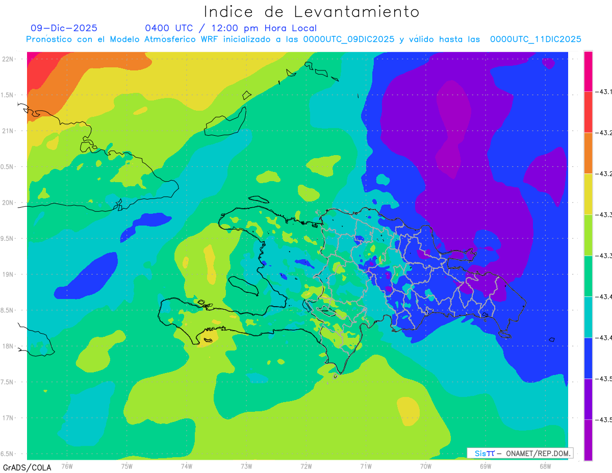Click the '69W' longitude label
612x473 pixels.
(486, 466)
